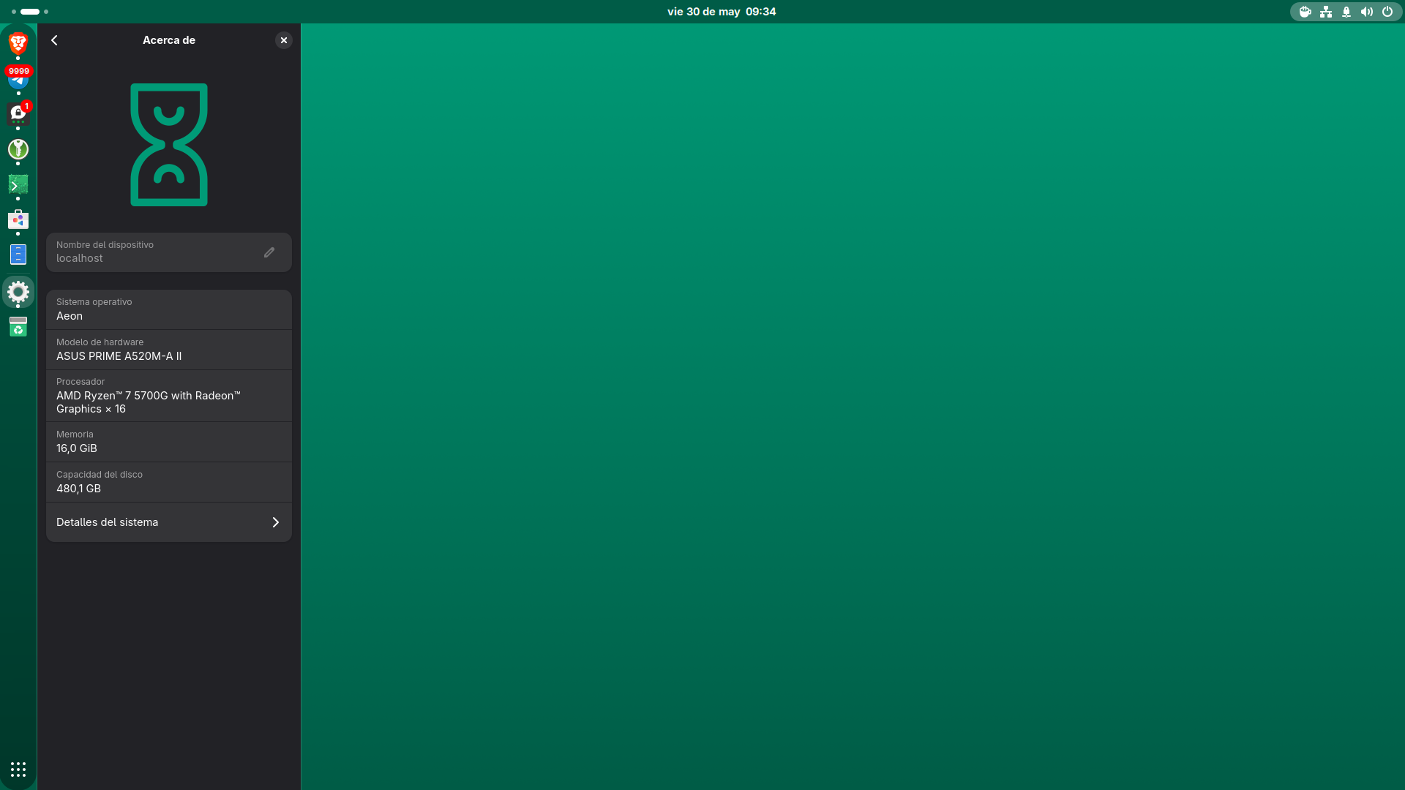Edit the device name with pencil icon
Image resolution: width=1405 pixels, height=790 pixels.
click(x=269, y=252)
